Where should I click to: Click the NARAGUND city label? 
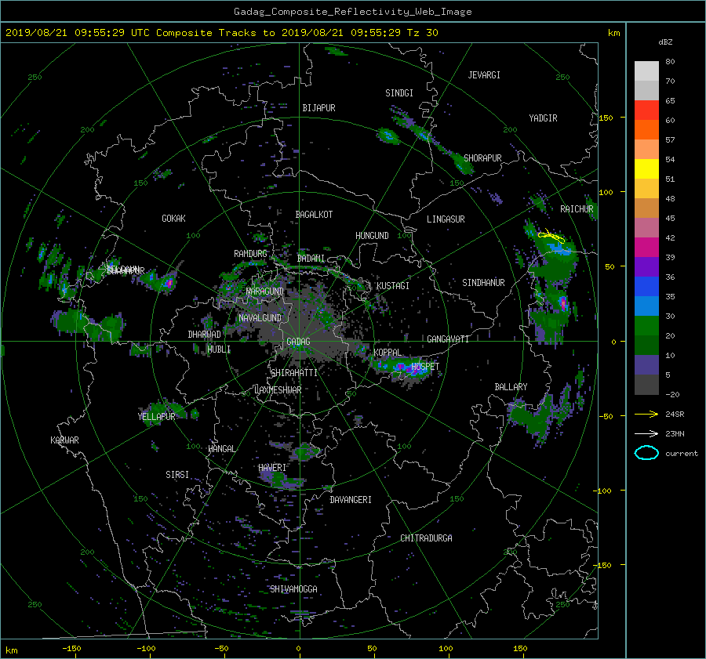[265, 291]
